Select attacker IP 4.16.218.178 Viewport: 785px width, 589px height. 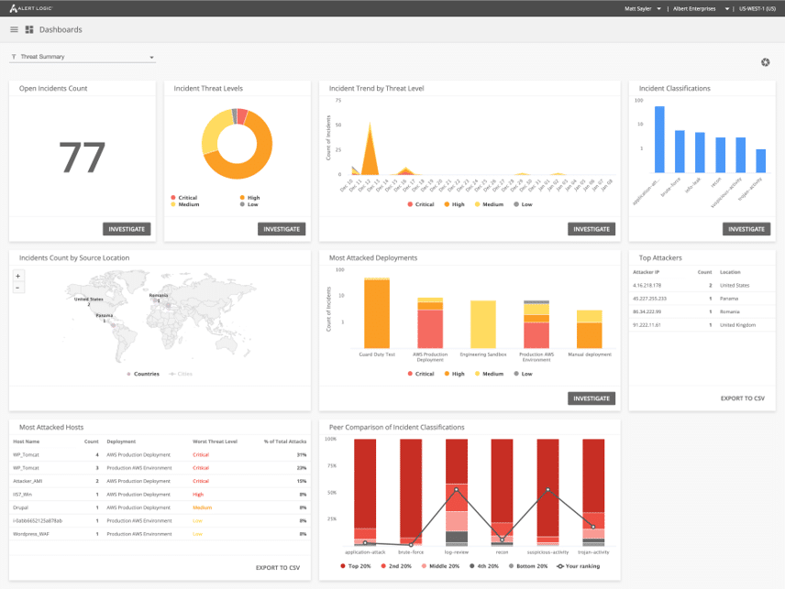click(647, 286)
